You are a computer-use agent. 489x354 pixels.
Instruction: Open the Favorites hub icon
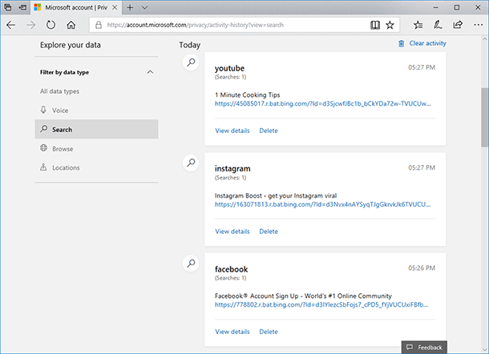(x=418, y=25)
